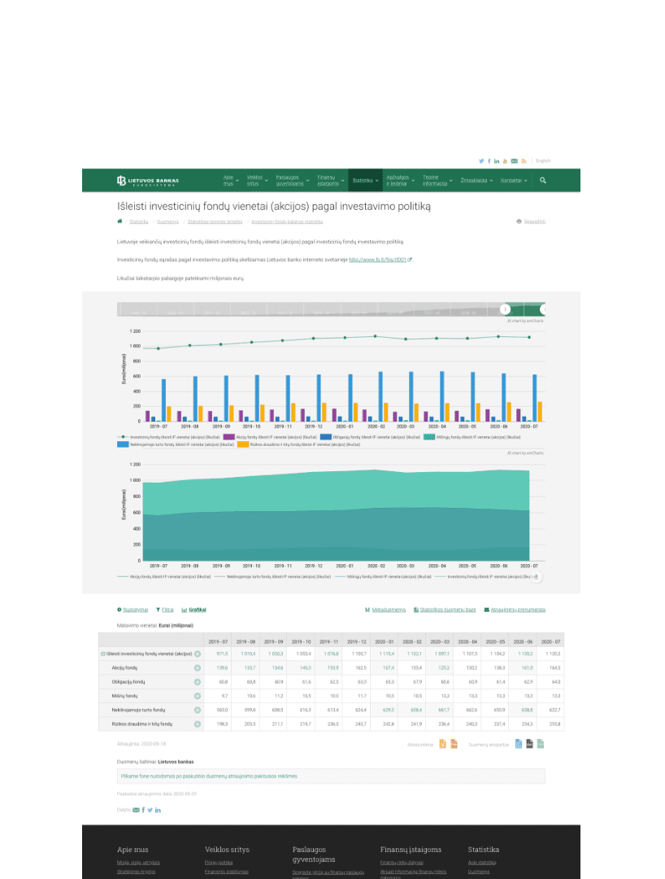Toggle the light-blue Nekilnojamojo turto legend series
This screenshot has width=665, height=879.
[x=176, y=444]
